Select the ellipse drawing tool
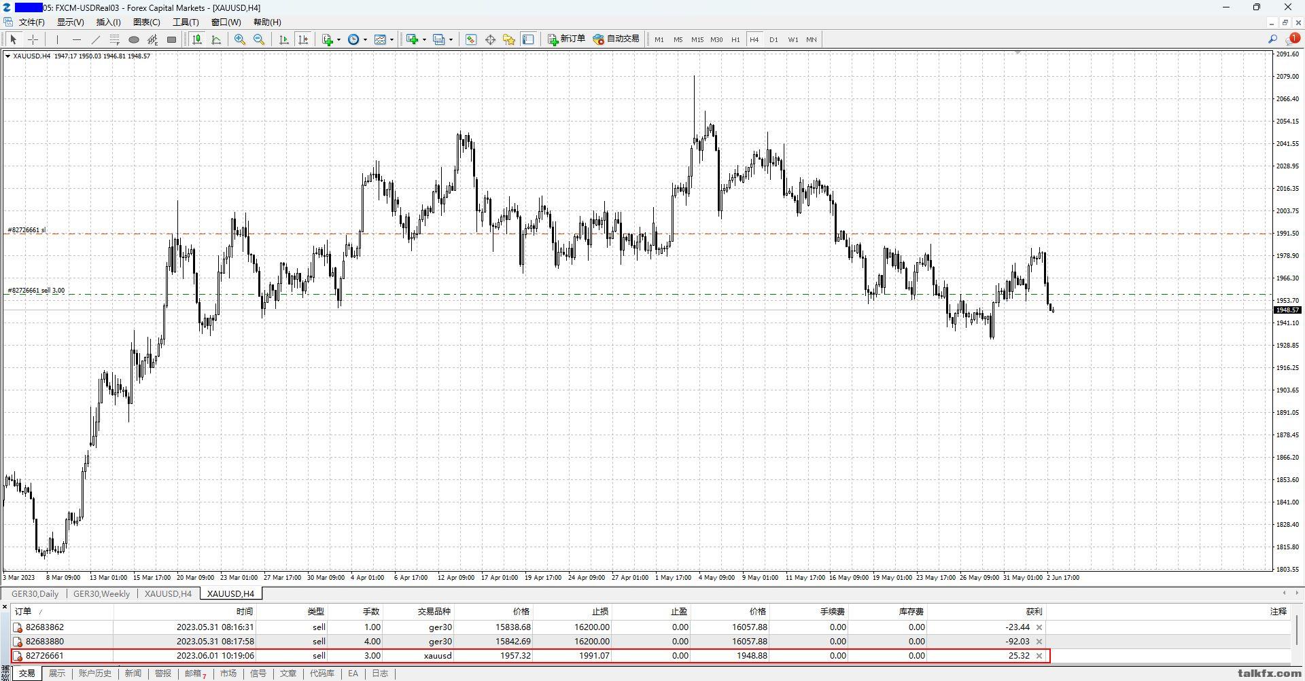This screenshot has height=681, width=1305. click(x=134, y=39)
